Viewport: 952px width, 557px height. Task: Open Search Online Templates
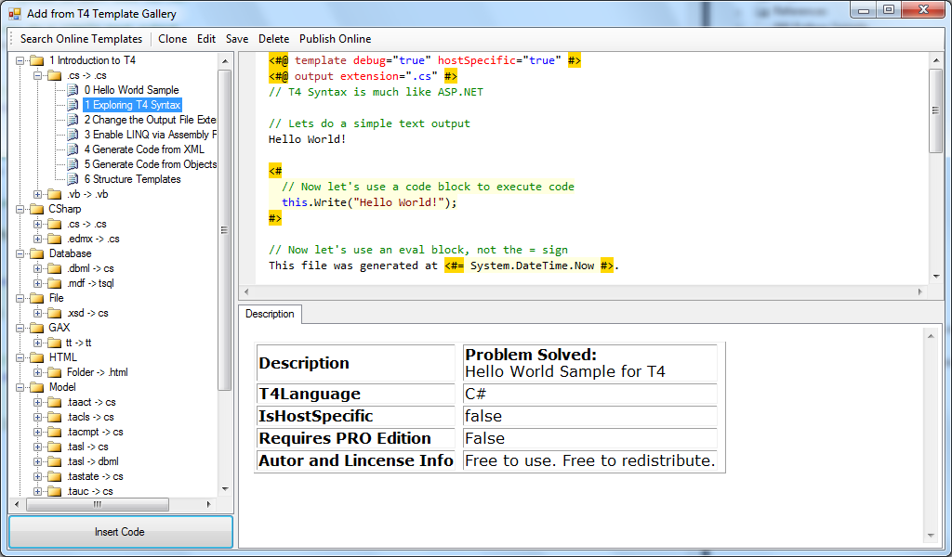(81, 39)
